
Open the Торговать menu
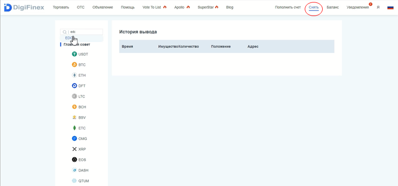tap(61, 7)
